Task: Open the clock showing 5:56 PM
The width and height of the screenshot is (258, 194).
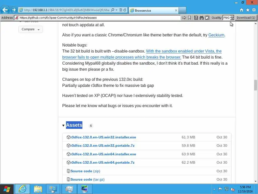Action: (245, 189)
